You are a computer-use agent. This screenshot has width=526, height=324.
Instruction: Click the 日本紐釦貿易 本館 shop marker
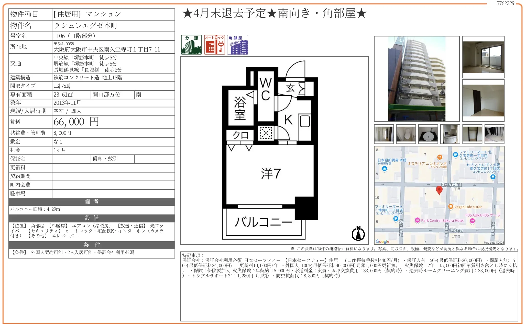coord(384,169)
